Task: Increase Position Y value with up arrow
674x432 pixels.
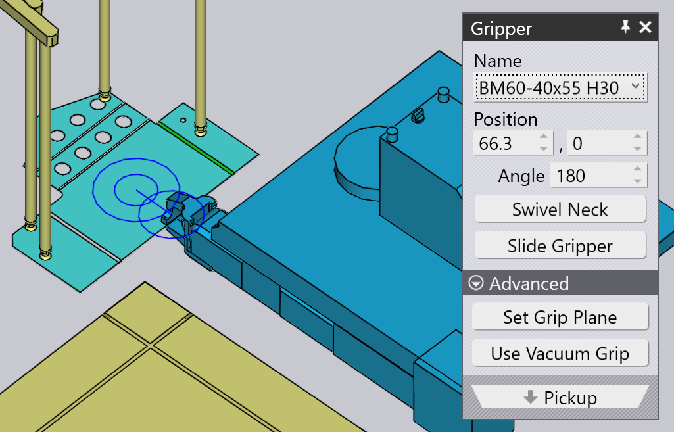Action: tap(638, 137)
